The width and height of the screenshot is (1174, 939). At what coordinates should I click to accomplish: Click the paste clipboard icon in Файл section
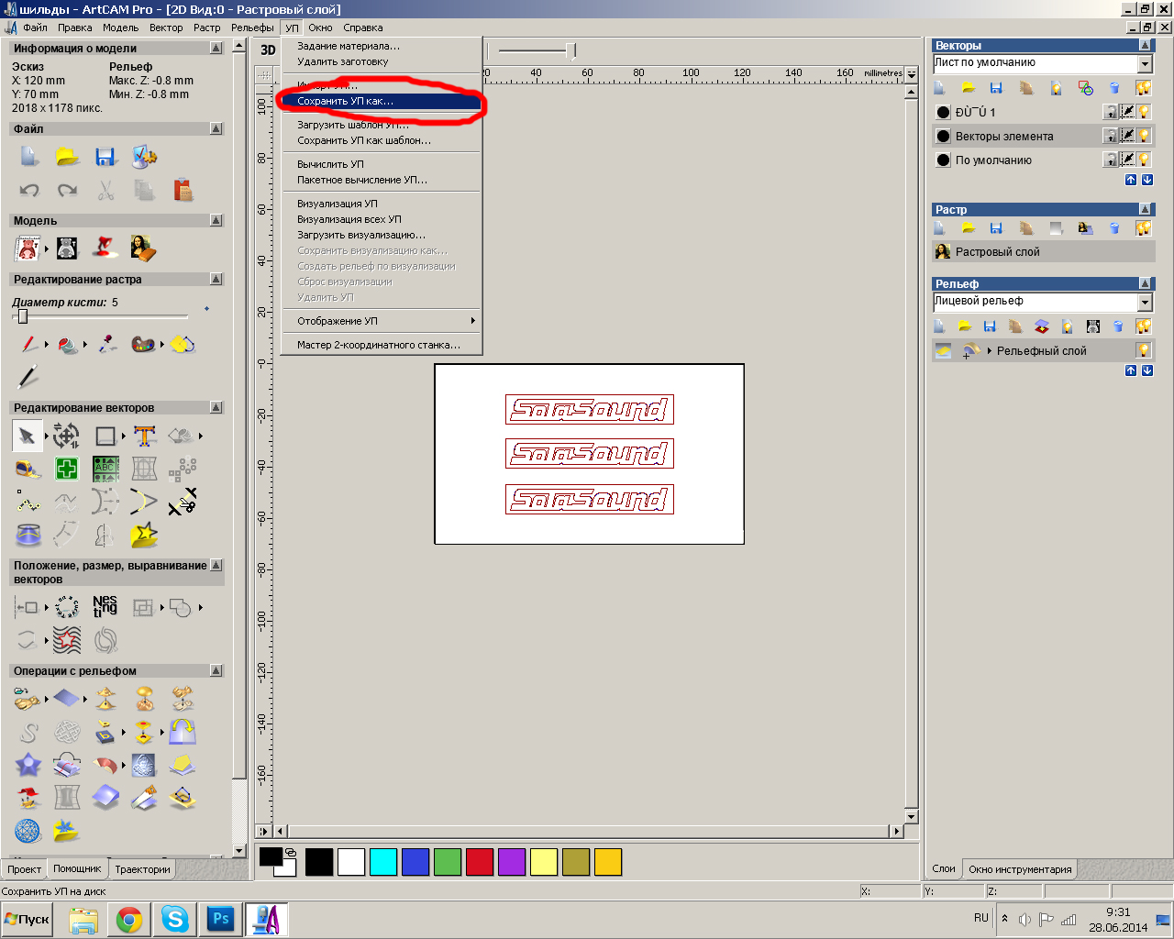point(183,190)
